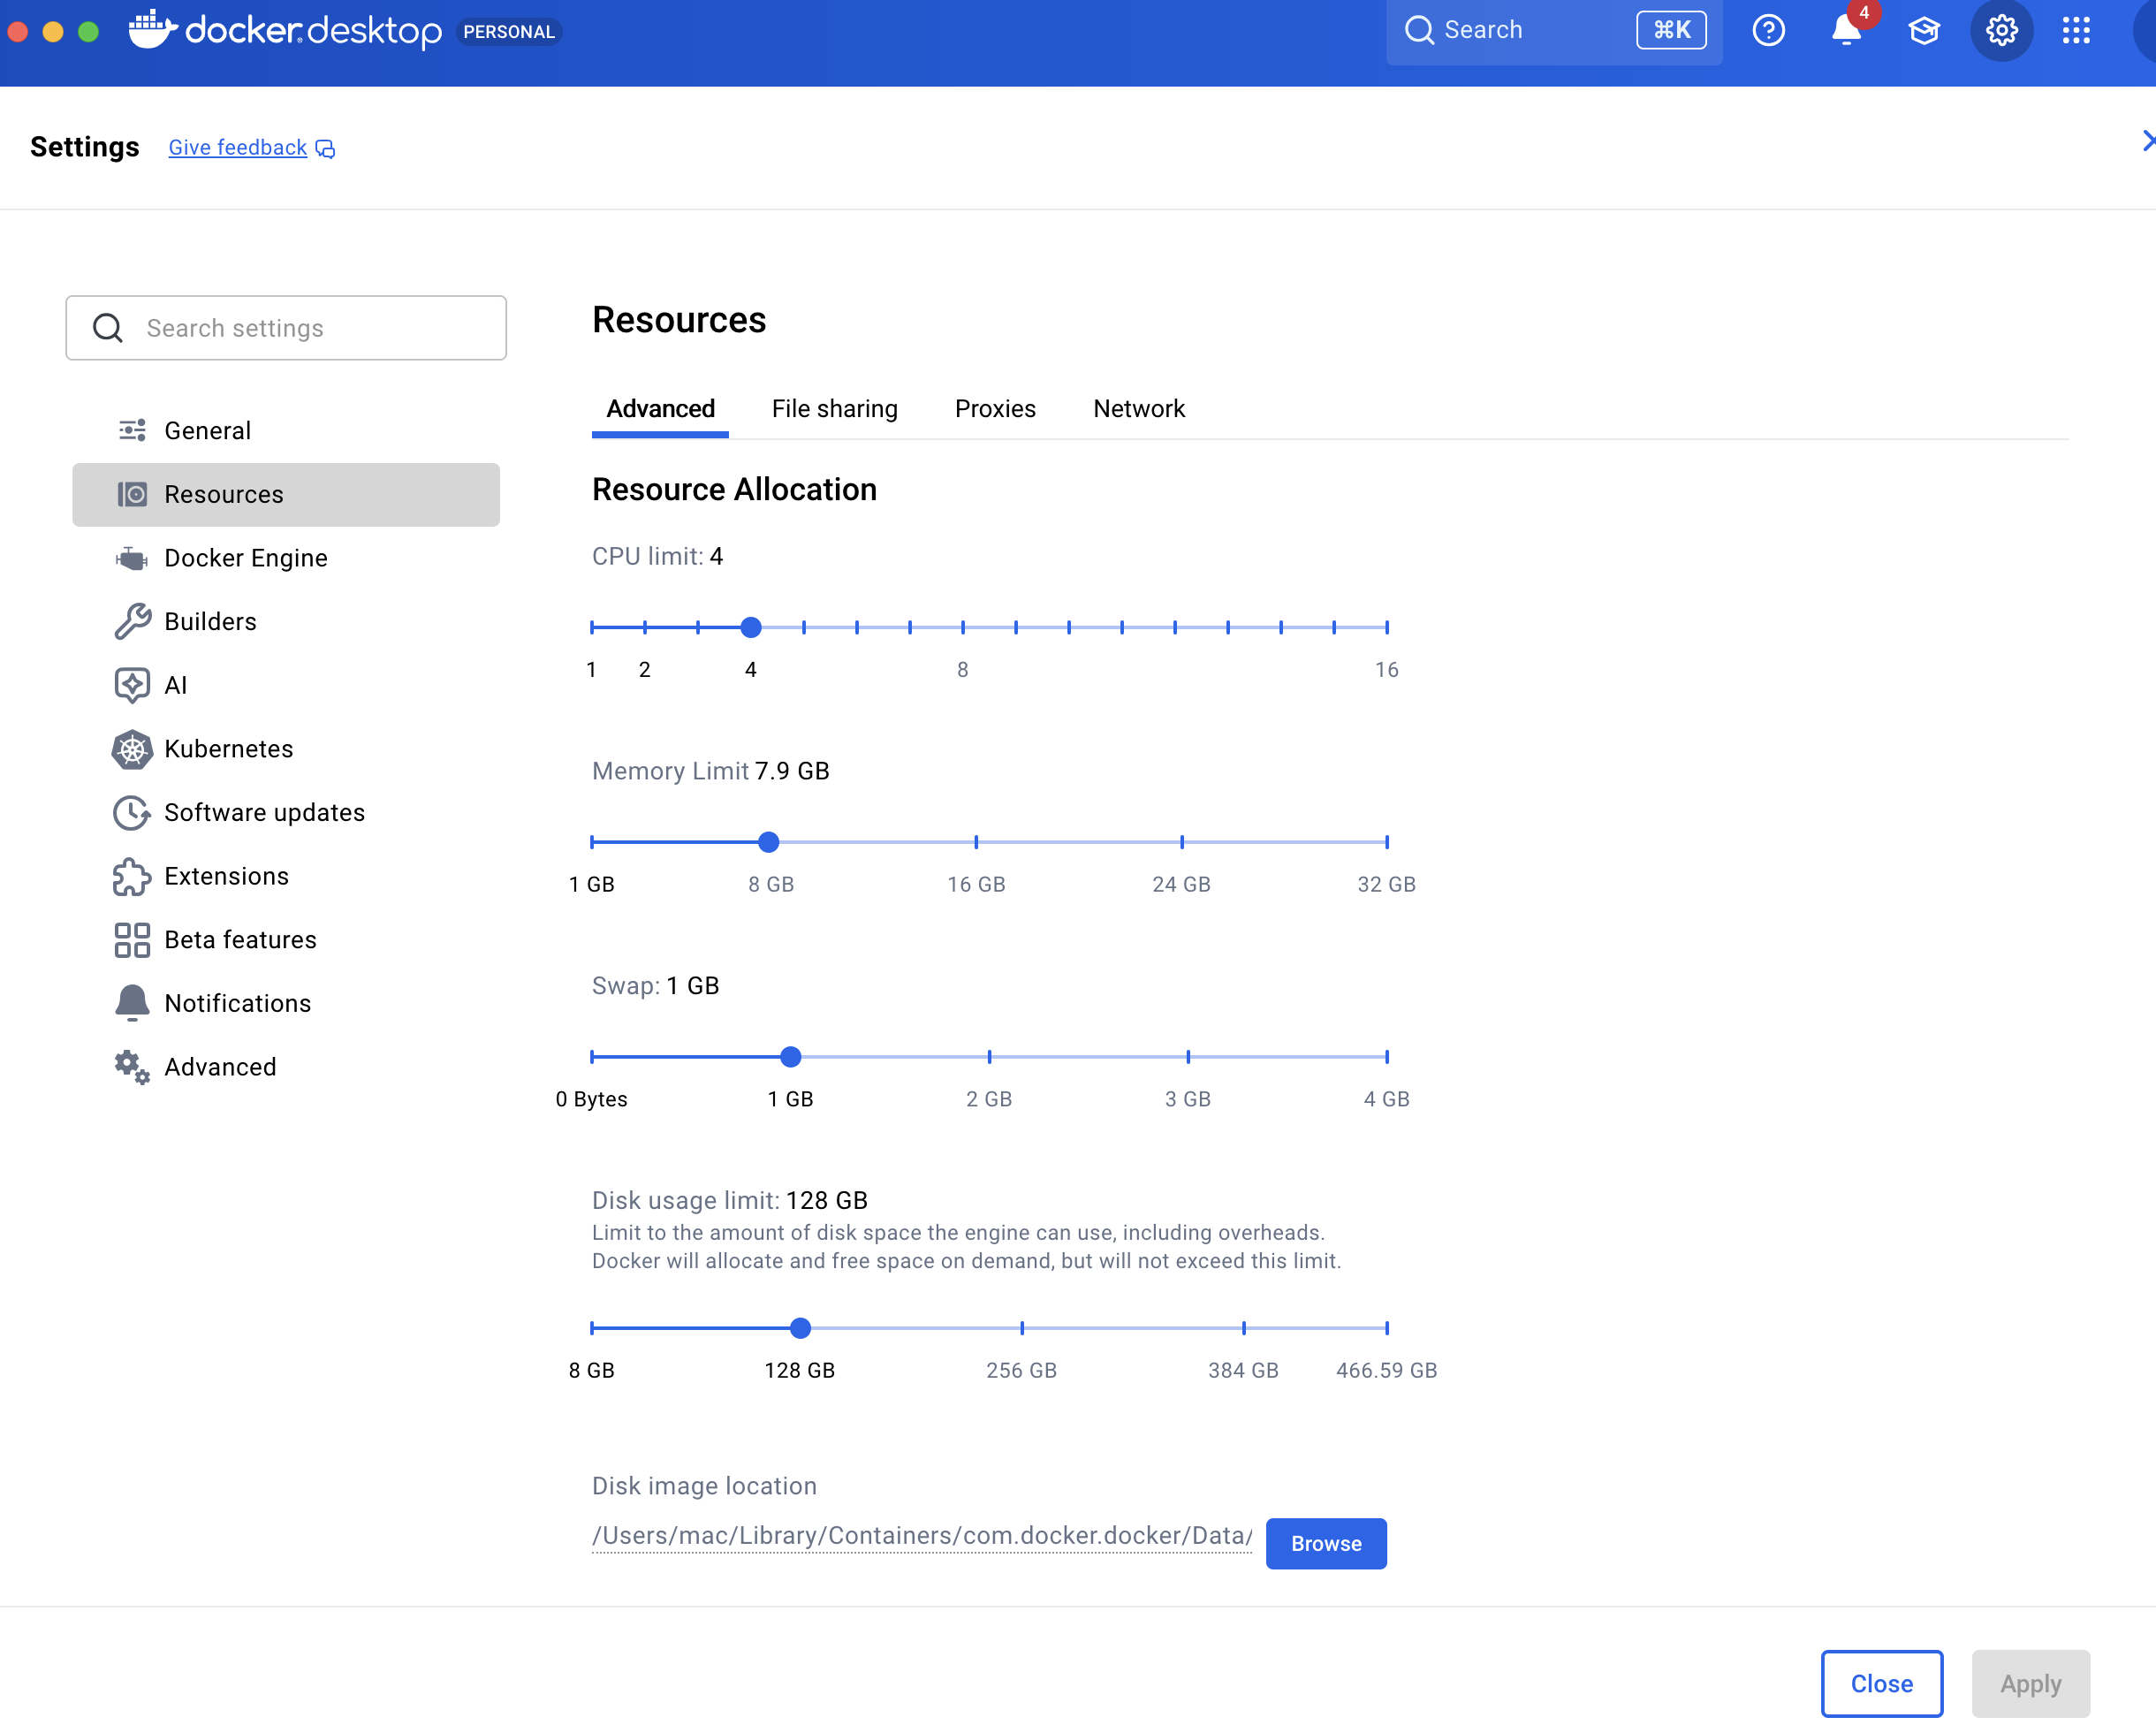
Task: Click the Give feedback link
Action: pos(238,147)
